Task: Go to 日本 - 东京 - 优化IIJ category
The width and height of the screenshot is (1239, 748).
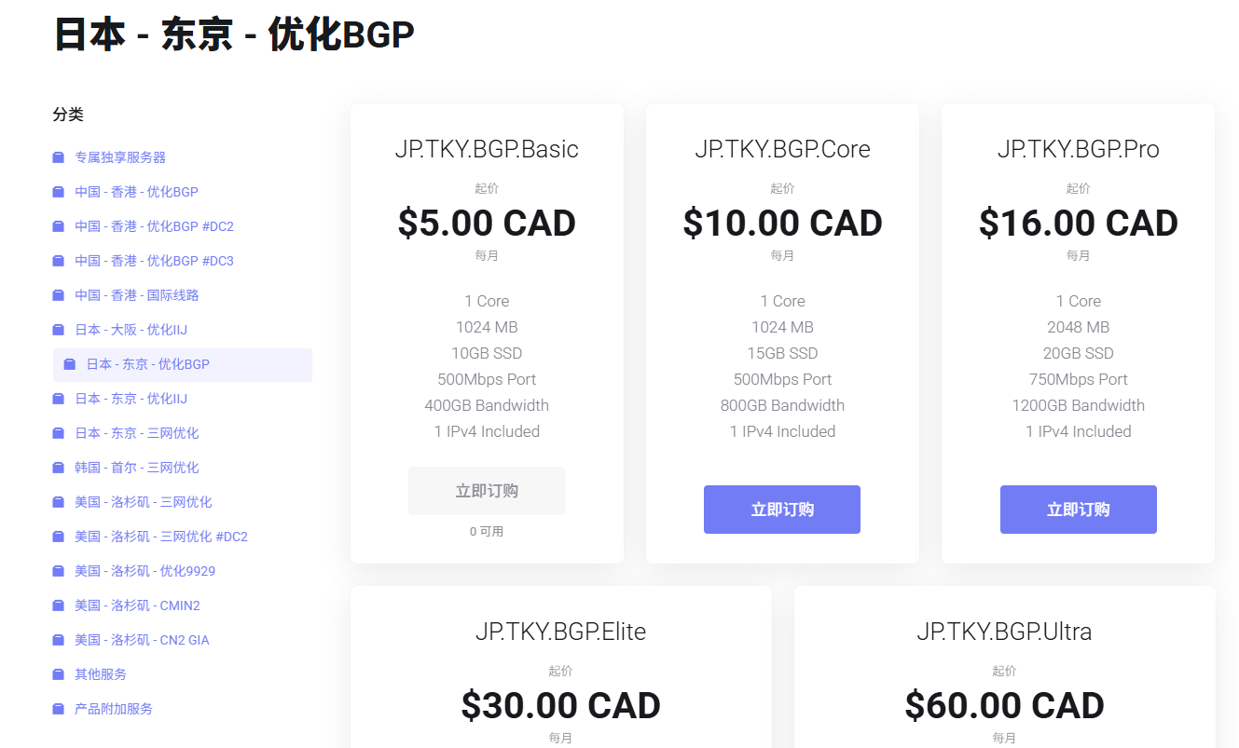Action: point(131,399)
